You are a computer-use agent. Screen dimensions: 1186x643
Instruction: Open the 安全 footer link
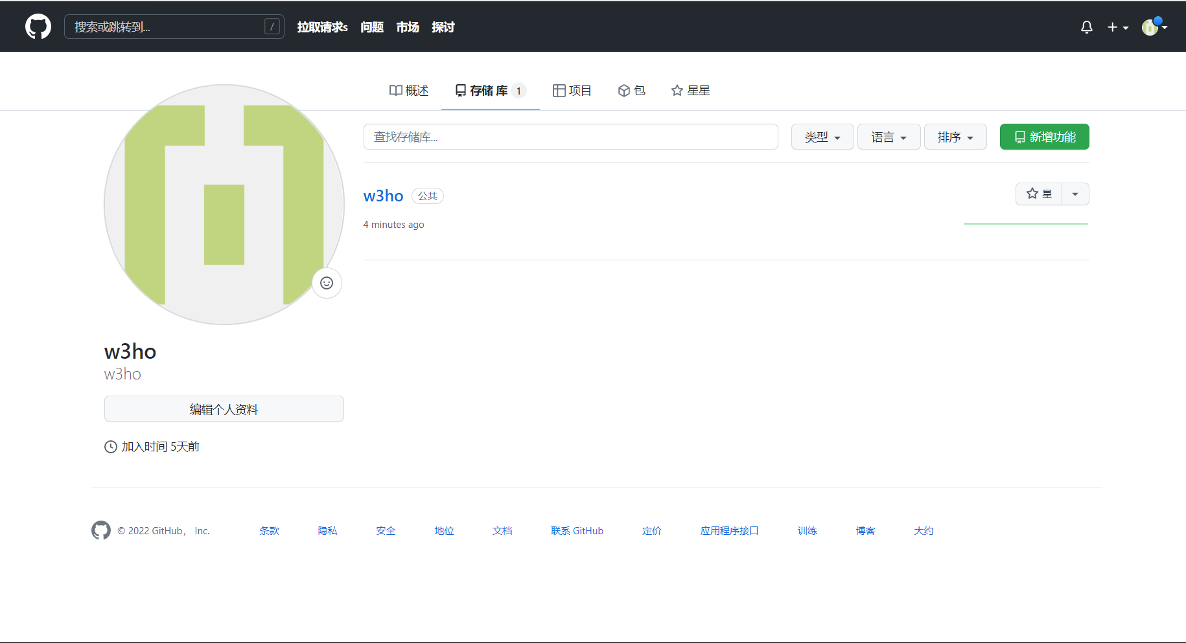(386, 531)
